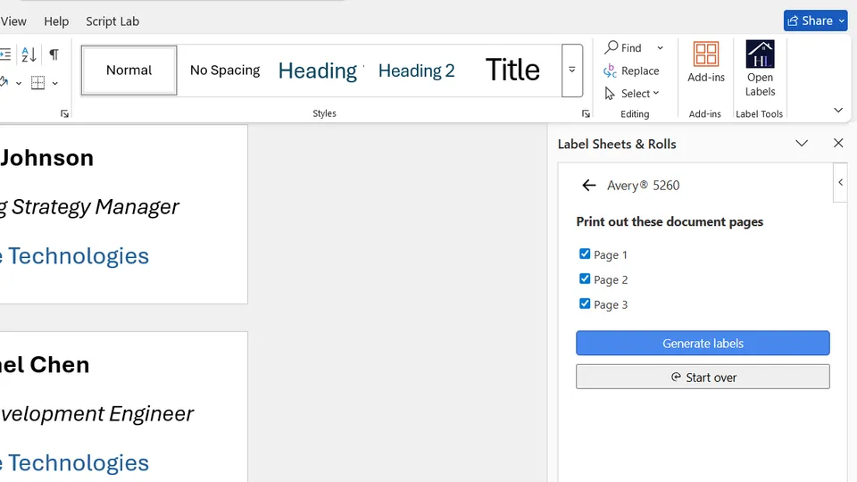Expand the Styles gallery more arrow
Image resolution: width=857 pixels, height=482 pixels.
(x=571, y=70)
